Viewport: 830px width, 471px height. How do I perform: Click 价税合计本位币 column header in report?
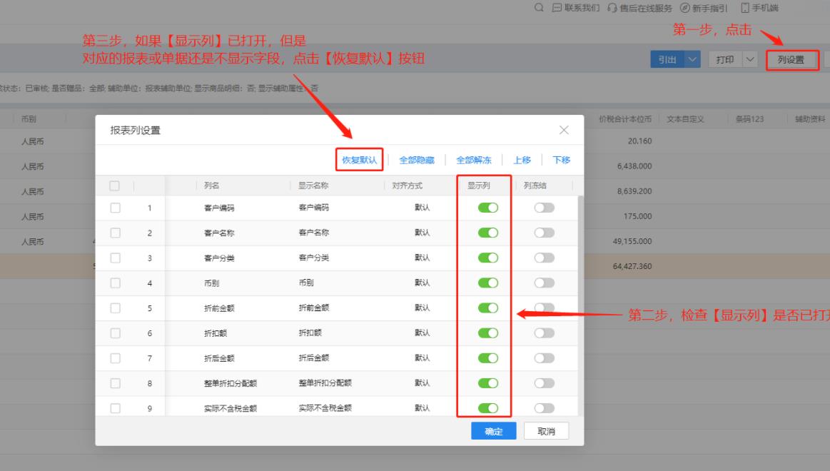(x=624, y=119)
